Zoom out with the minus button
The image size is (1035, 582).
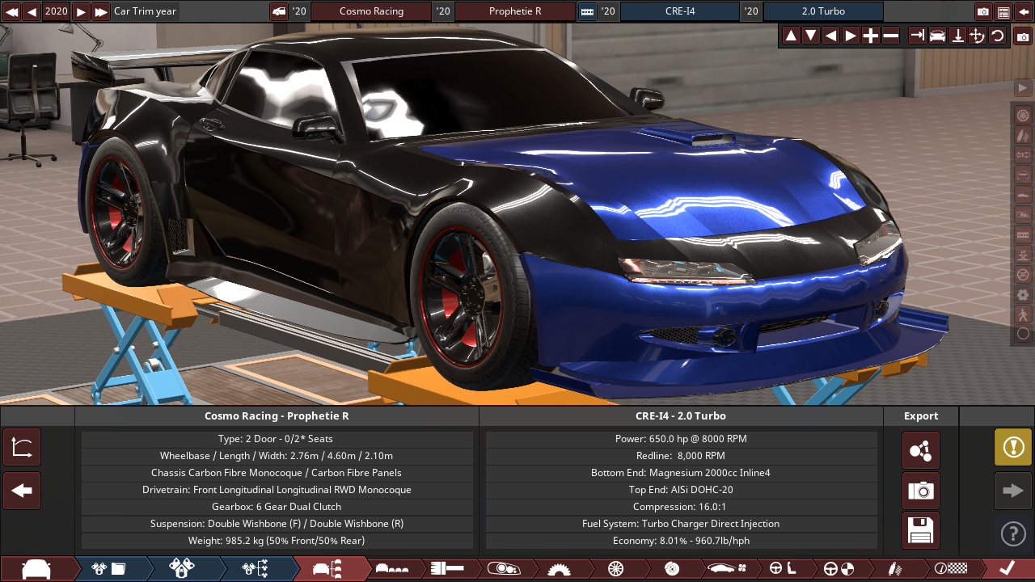click(x=890, y=36)
